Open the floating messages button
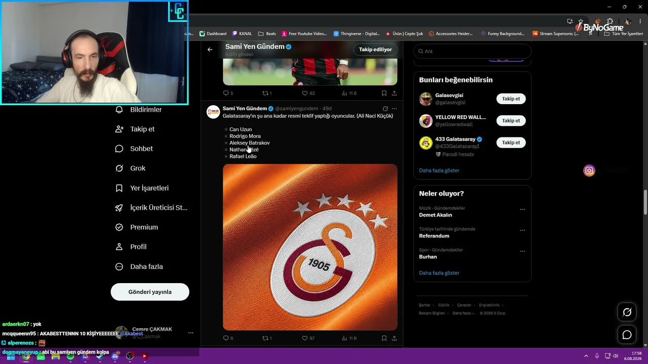This screenshot has width=648, height=364. click(627, 335)
